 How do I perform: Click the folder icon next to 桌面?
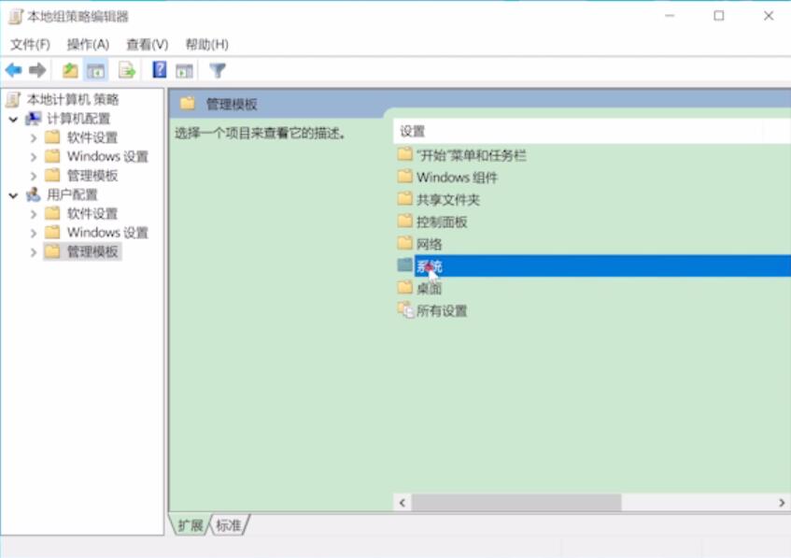coord(404,287)
